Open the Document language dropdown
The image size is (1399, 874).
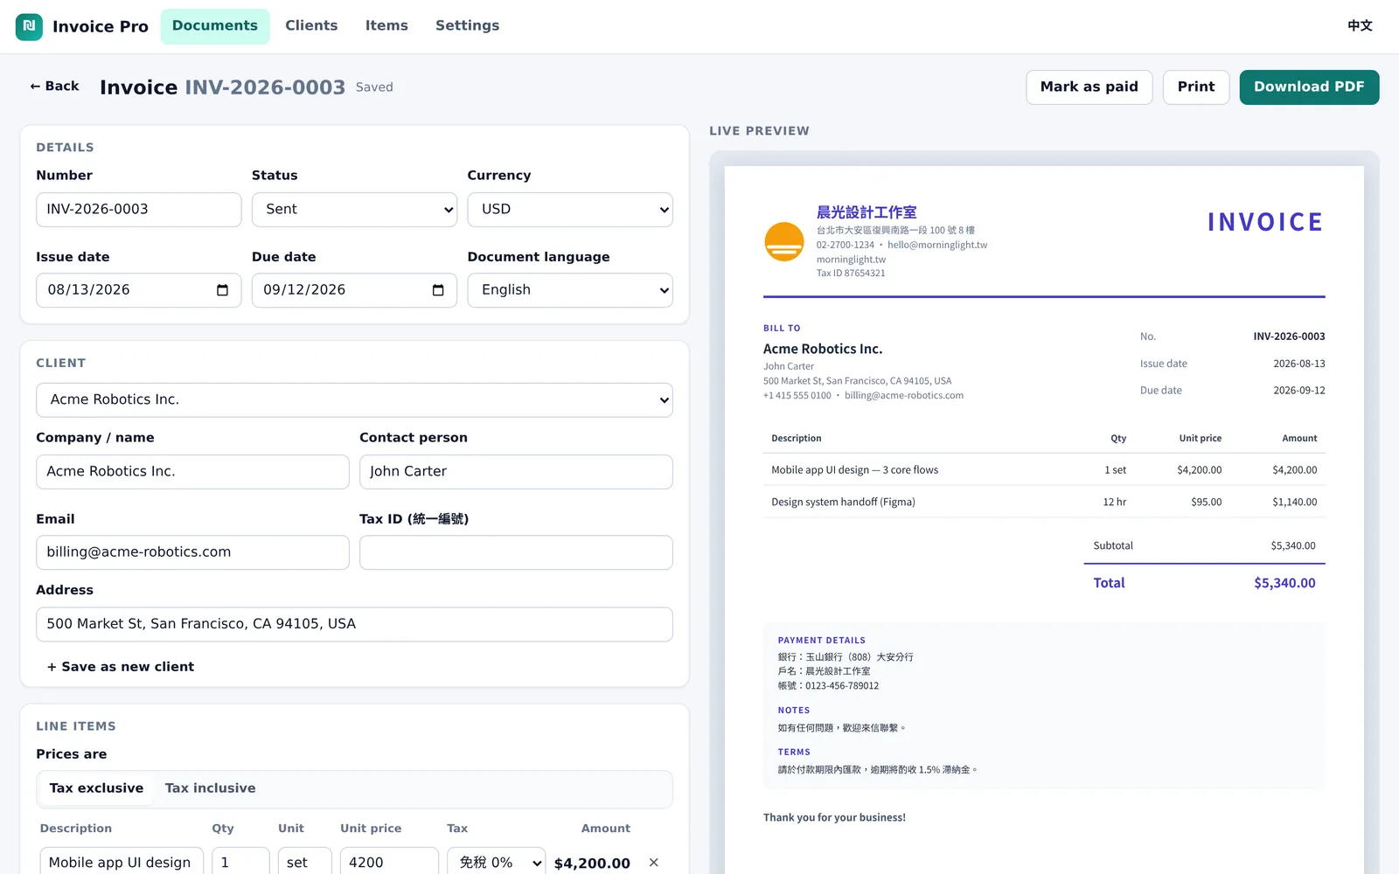click(x=570, y=290)
